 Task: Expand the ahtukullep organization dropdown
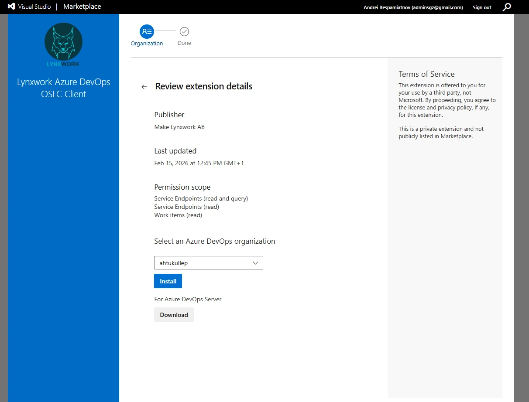(209, 263)
